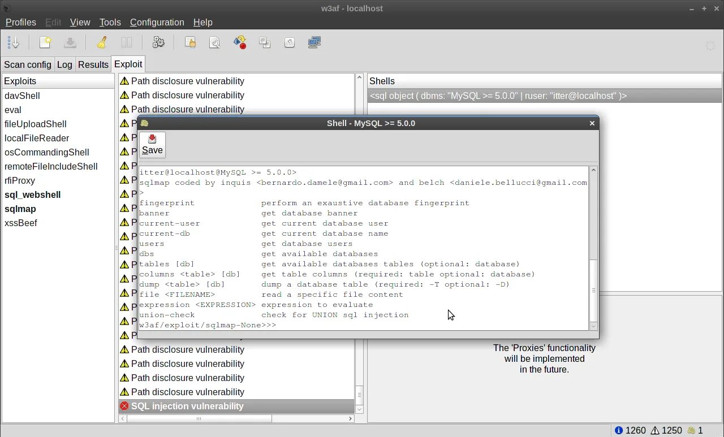Select the sql object MySQL shell entry
This screenshot has height=437, width=724.
coord(545,96)
